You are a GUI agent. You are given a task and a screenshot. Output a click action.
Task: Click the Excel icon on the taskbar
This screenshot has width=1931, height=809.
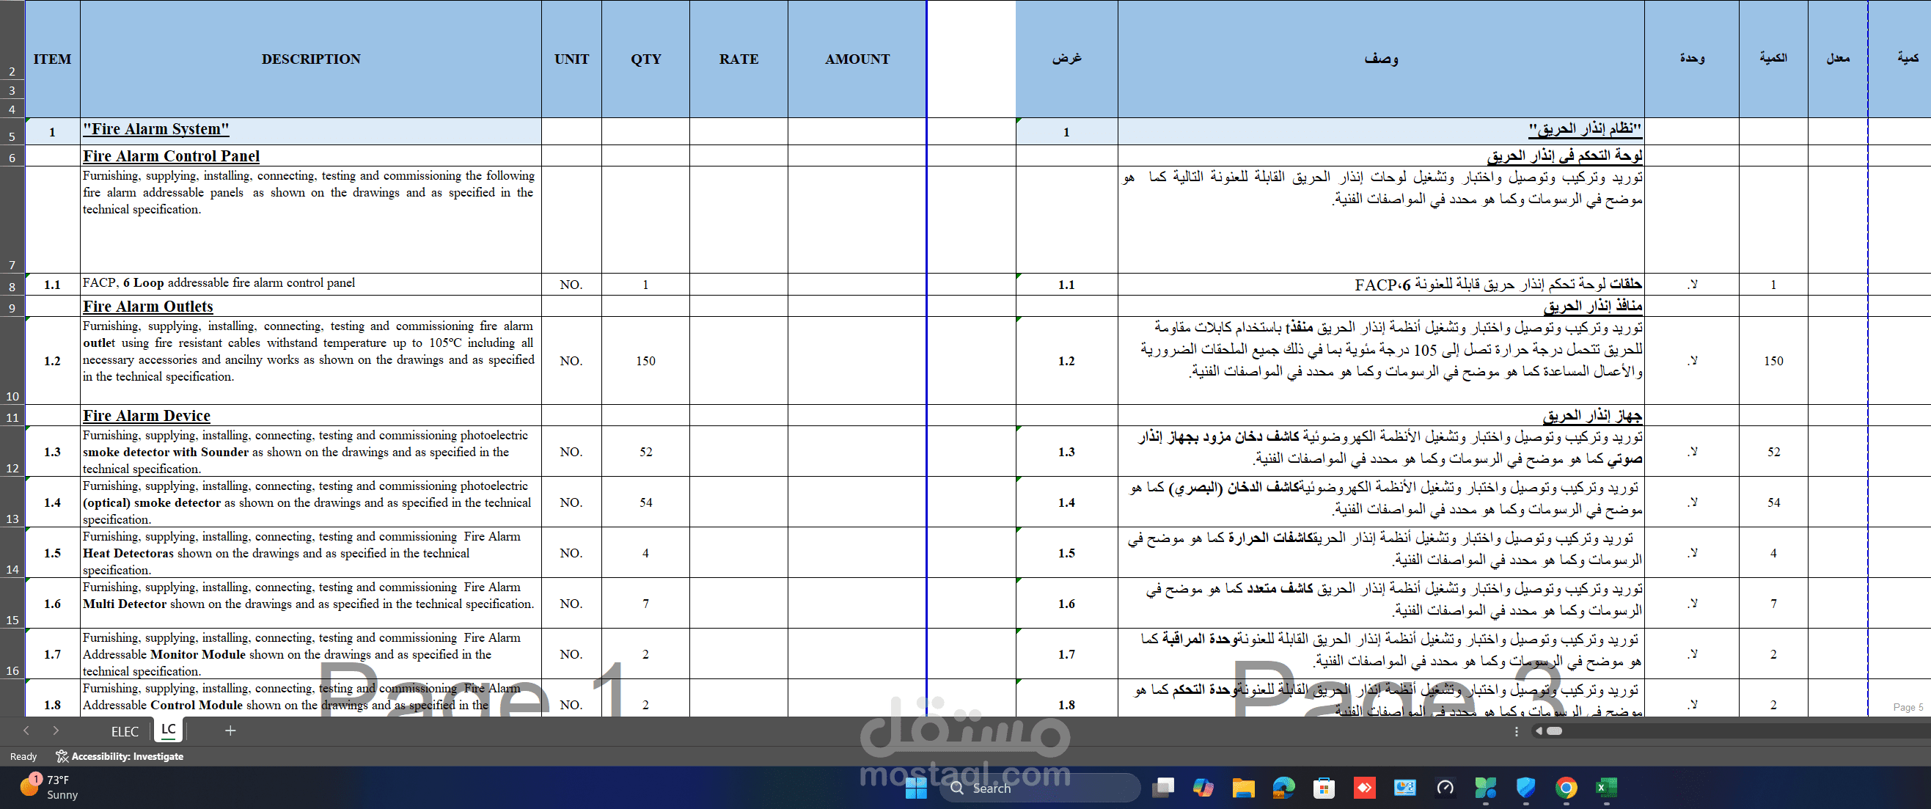1605,788
